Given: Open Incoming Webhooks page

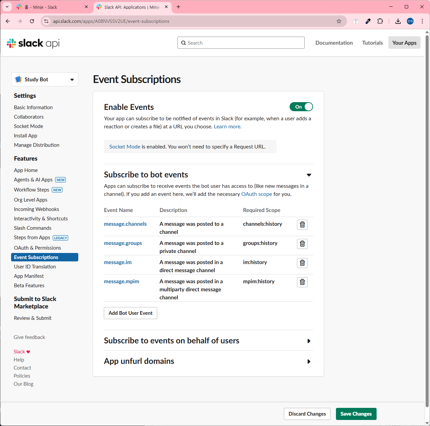Looking at the screenshot, I should click(36, 209).
